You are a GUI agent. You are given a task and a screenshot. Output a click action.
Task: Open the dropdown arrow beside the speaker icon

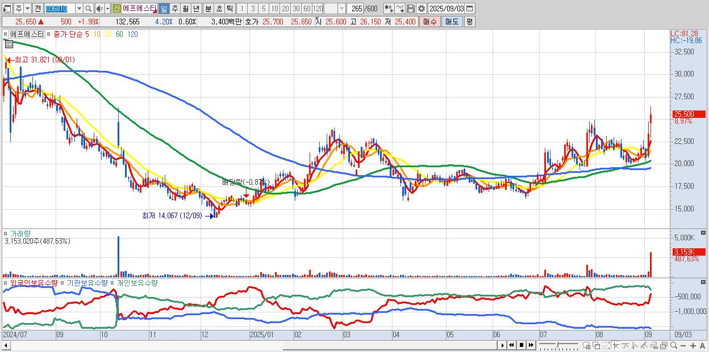click(x=107, y=9)
